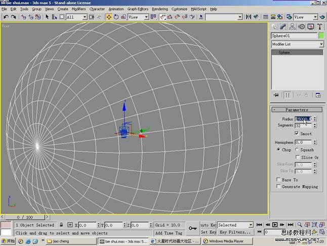
Task: Toggle the Selection Lock padlock icon
Action: (x=61, y=225)
